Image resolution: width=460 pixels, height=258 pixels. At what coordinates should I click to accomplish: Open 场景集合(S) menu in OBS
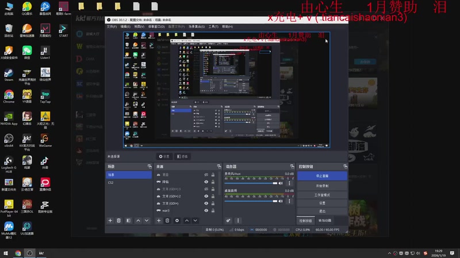click(x=197, y=26)
